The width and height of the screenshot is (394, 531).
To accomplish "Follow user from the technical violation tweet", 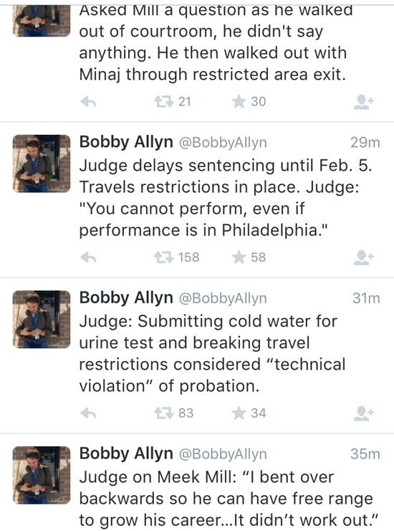I will (364, 413).
